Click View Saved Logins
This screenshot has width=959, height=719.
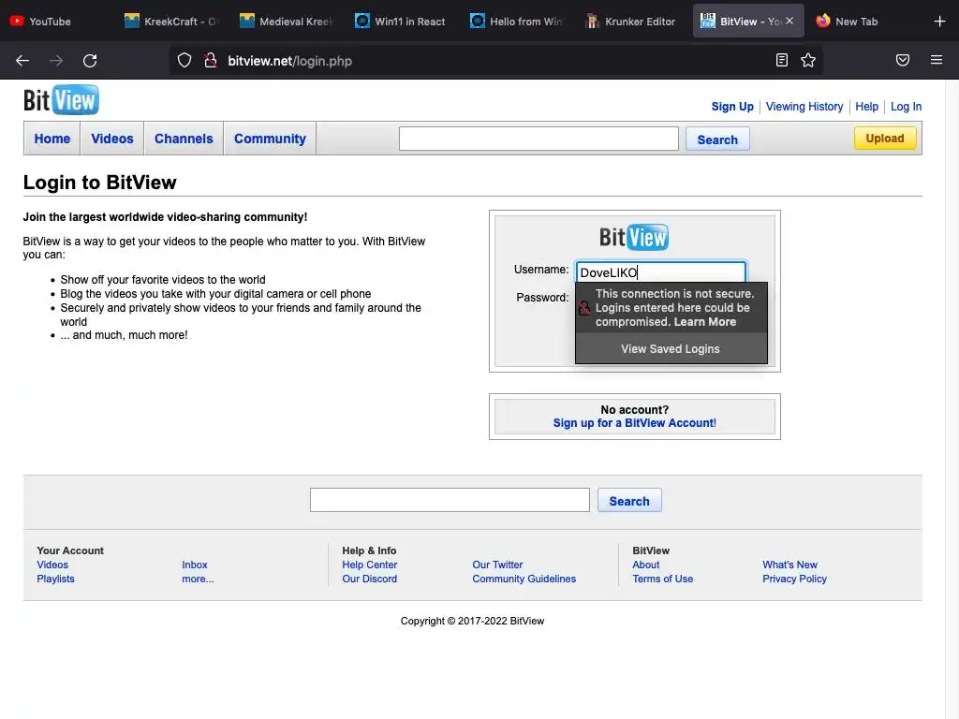[671, 348]
